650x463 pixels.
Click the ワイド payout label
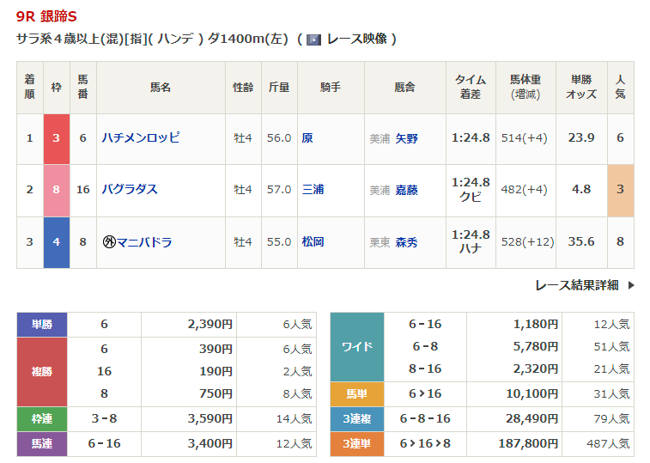click(356, 346)
